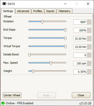Click the Rotation slider handle

(x=42, y=22)
